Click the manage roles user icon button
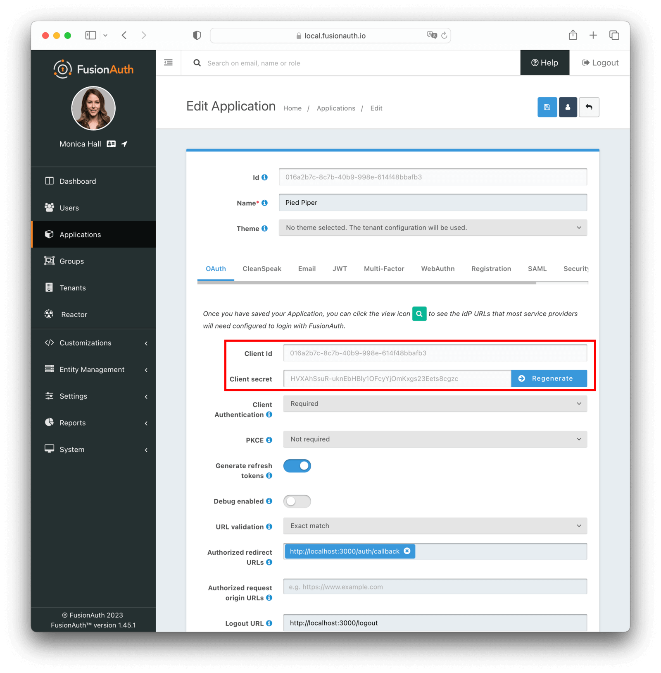661x673 pixels. 568,107
